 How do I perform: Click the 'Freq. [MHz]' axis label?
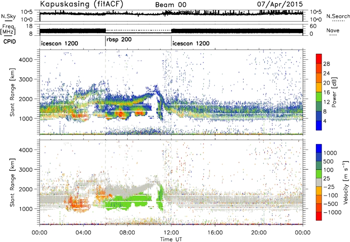coord(8,30)
